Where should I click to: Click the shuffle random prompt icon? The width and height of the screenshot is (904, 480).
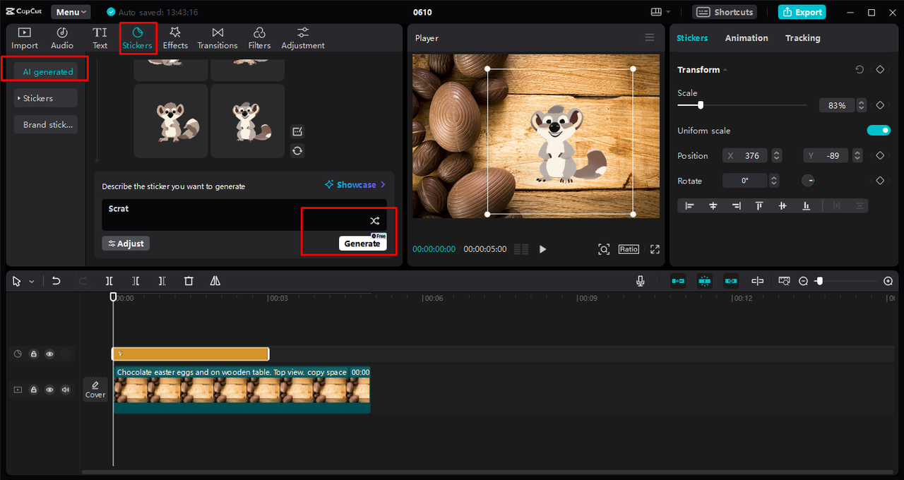click(x=375, y=221)
